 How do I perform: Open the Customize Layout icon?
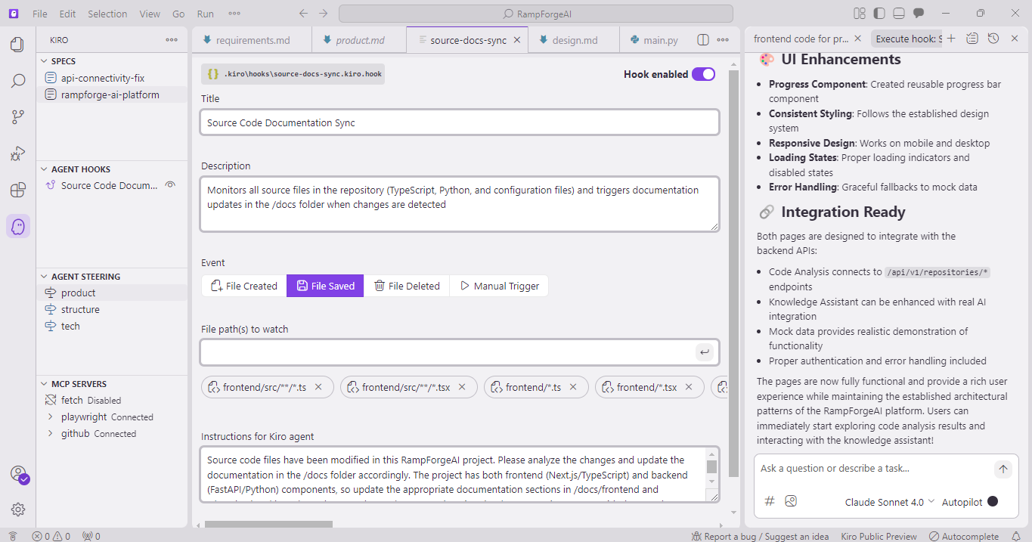tap(860, 14)
